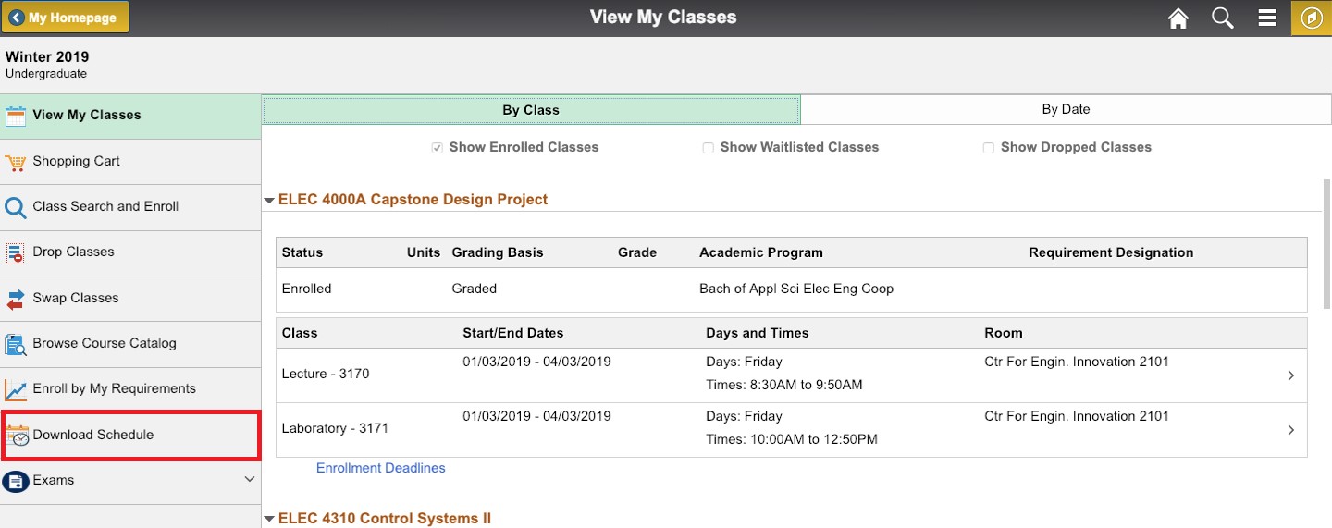The height and width of the screenshot is (528, 1332).
Task: Open the hamburger menu icon in header
Action: (x=1267, y=18)
